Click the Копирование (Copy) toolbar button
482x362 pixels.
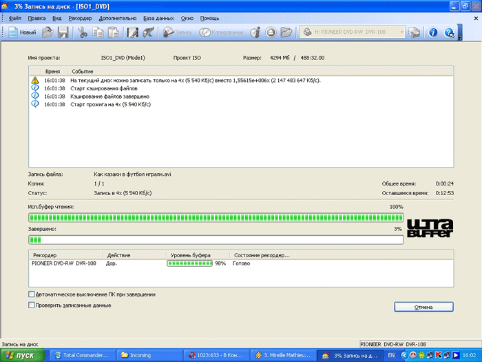click(x=222, y=32)
